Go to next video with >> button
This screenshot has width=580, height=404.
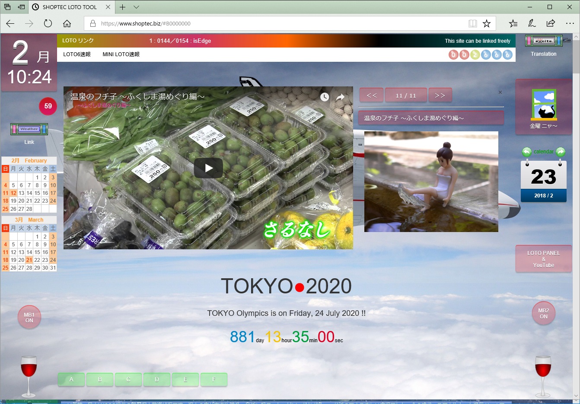click(x=440, y=95)
